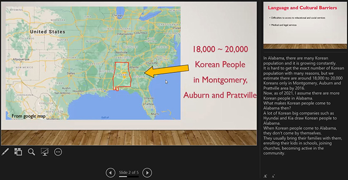The image size is (348, 180).
Task: Toggle black screen for the slideshow
Action: tap(45, 152)
